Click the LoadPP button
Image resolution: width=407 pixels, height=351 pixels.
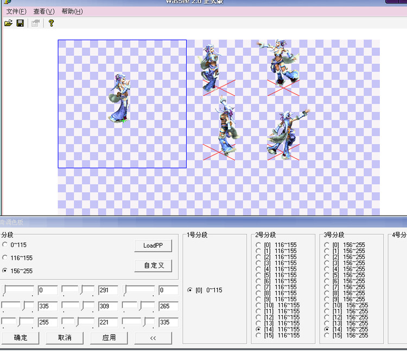153,245
